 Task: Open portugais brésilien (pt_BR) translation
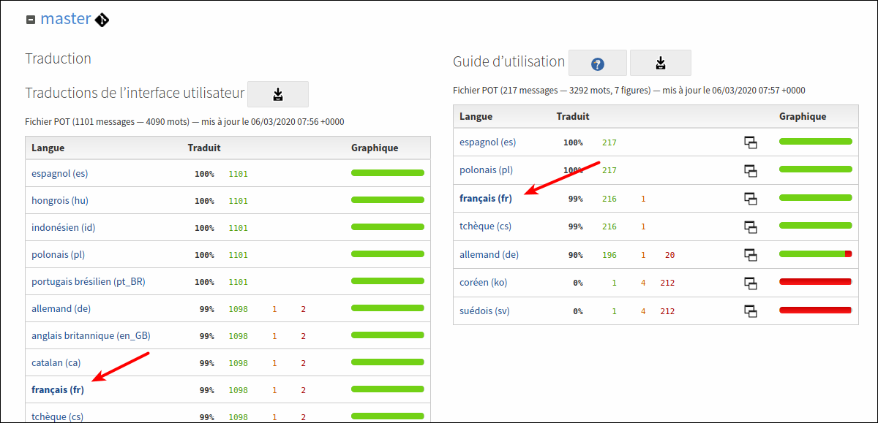88,281
